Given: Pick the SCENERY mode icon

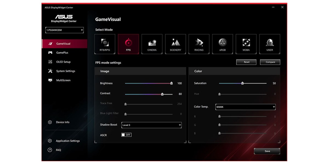Looking at the screenshot, I should click(175, 44).
